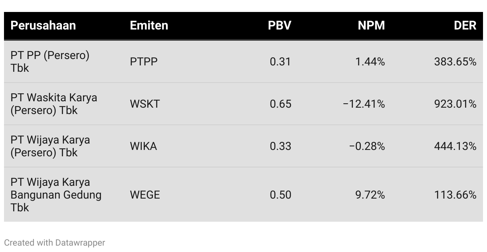Click the PT PP (Persero) Tbk cell
This screenshot has width=487, height=252.
pos(50,61)
